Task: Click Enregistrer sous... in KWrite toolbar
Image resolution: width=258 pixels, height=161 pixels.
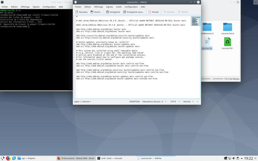Action: click(133, 12)
